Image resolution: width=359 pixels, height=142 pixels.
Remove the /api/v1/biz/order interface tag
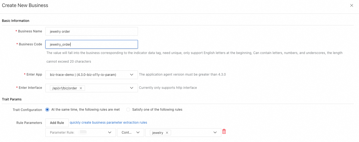[81, 88]
